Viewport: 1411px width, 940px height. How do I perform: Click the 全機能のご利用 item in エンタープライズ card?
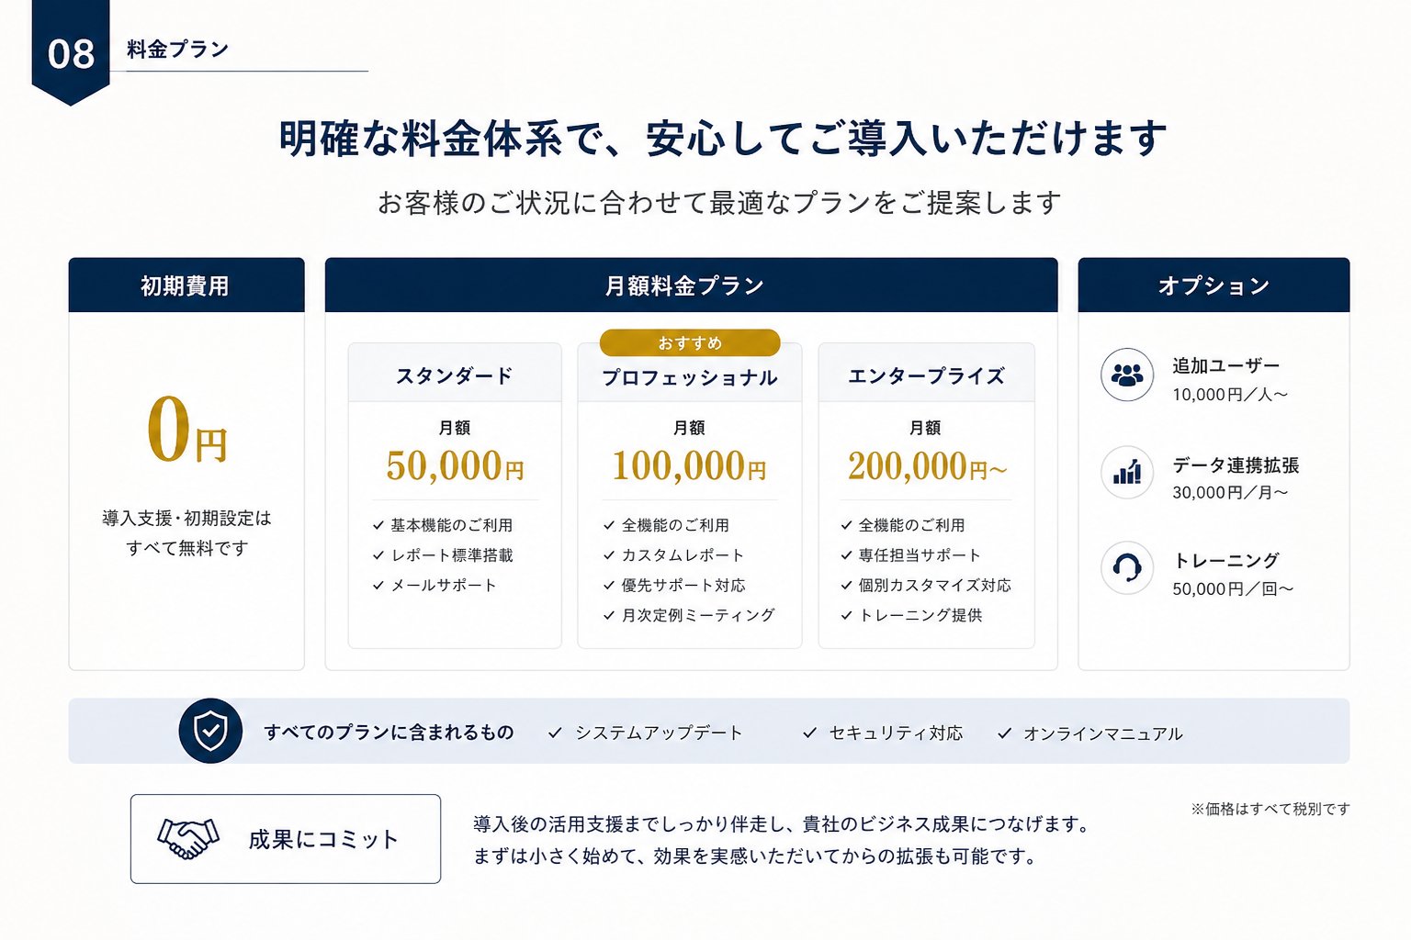click(x=912, y=525)
